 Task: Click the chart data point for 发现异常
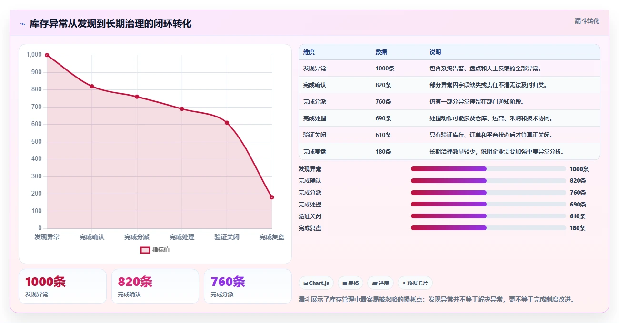(47, 55)
